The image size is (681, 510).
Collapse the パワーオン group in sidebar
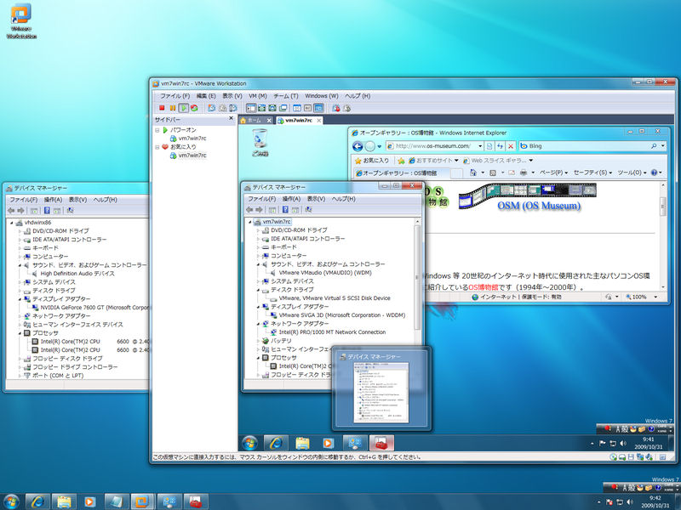[x=157, y=130]
